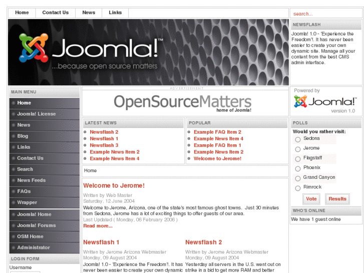364x273 pixels.
Task: Open Contact Us in the top navigation bar
Action: (x=56, y=13)
